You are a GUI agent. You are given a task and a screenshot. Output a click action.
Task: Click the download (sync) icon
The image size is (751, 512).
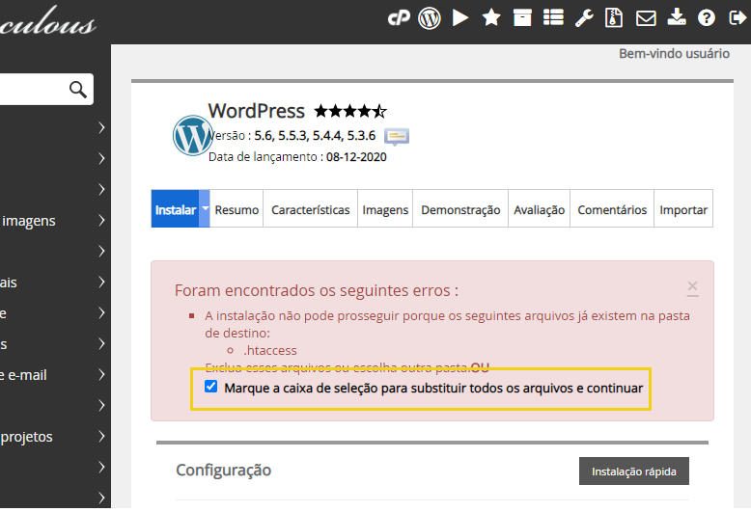(677, 17)
